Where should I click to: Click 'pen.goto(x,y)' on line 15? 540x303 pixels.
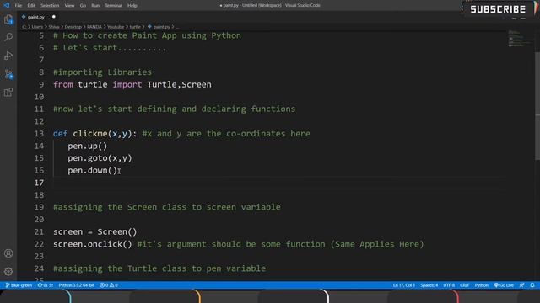[100, 158]
